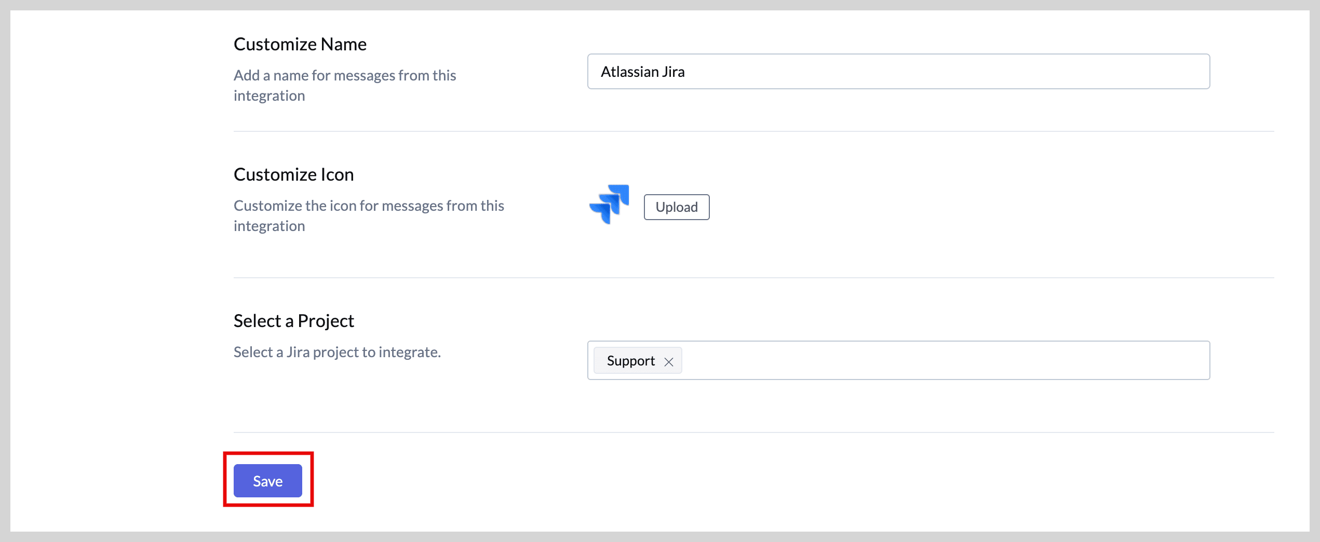
Task: Click blank white space right of Upload
Action: point(935,207)
